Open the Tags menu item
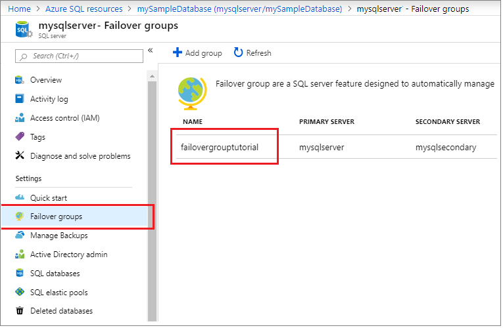The width and height of the screenshot is (503, 328). pos(37,137)
